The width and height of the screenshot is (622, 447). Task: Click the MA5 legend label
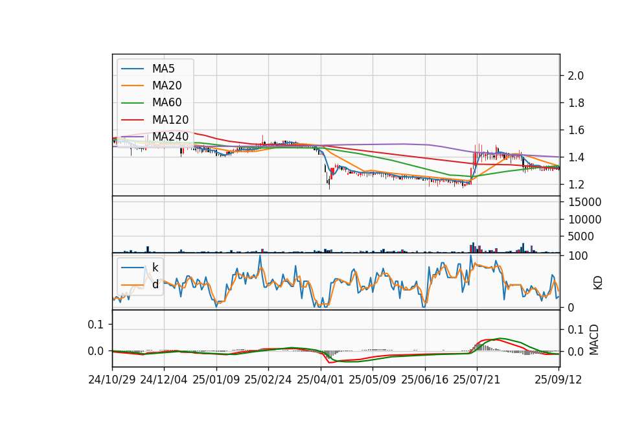point(163,69)
